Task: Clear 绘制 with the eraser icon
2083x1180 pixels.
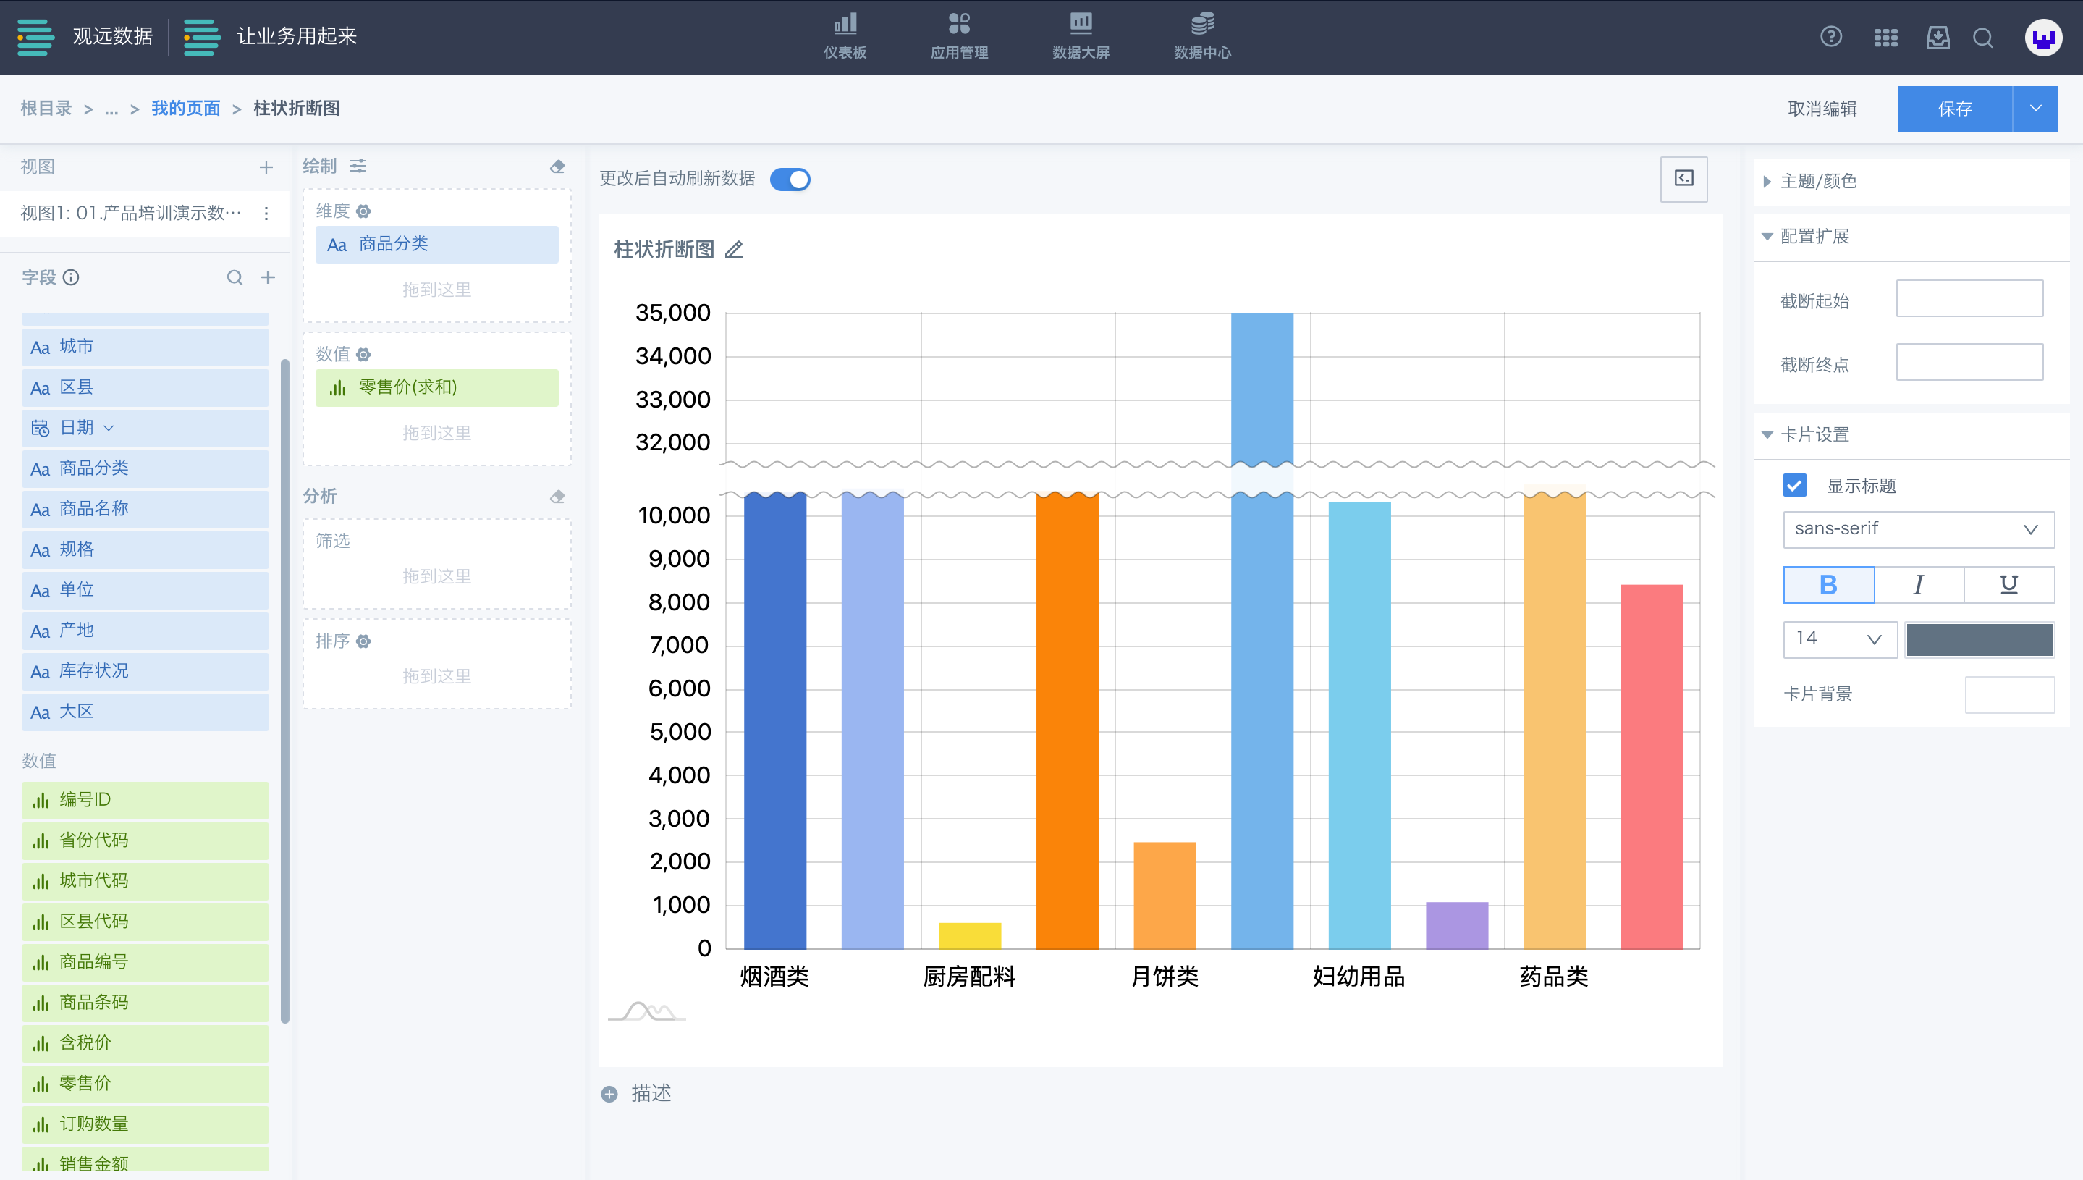Action: coord(557,166)
